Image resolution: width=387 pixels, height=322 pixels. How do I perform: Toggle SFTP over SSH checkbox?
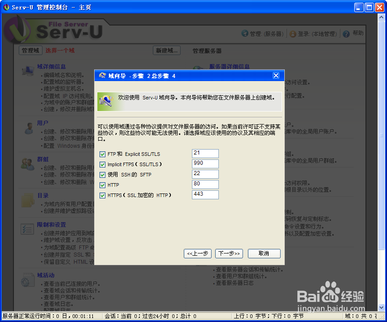(102, 175)
